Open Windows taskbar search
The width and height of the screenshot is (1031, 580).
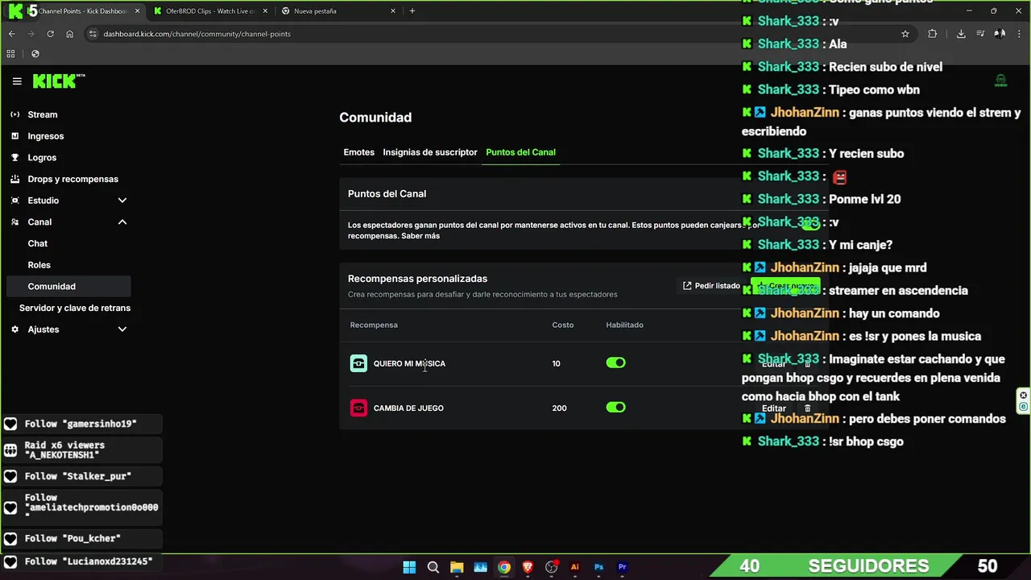433,567
